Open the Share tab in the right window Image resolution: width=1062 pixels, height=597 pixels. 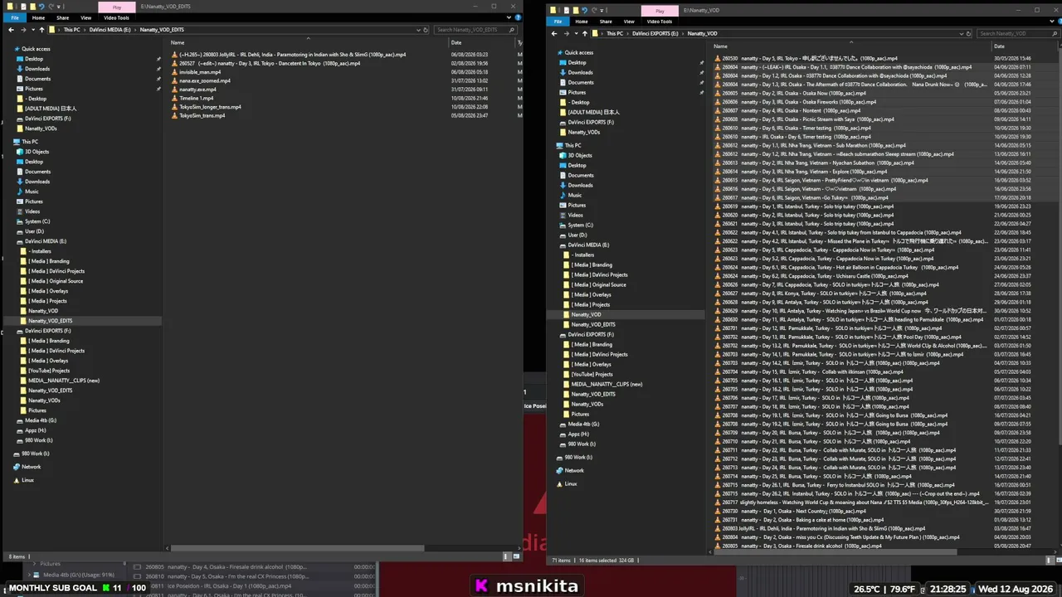[x=606, y=22]
